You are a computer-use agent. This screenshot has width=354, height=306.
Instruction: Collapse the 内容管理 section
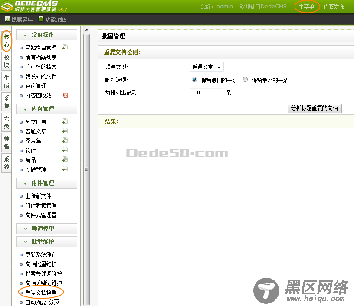coord(47,109)
